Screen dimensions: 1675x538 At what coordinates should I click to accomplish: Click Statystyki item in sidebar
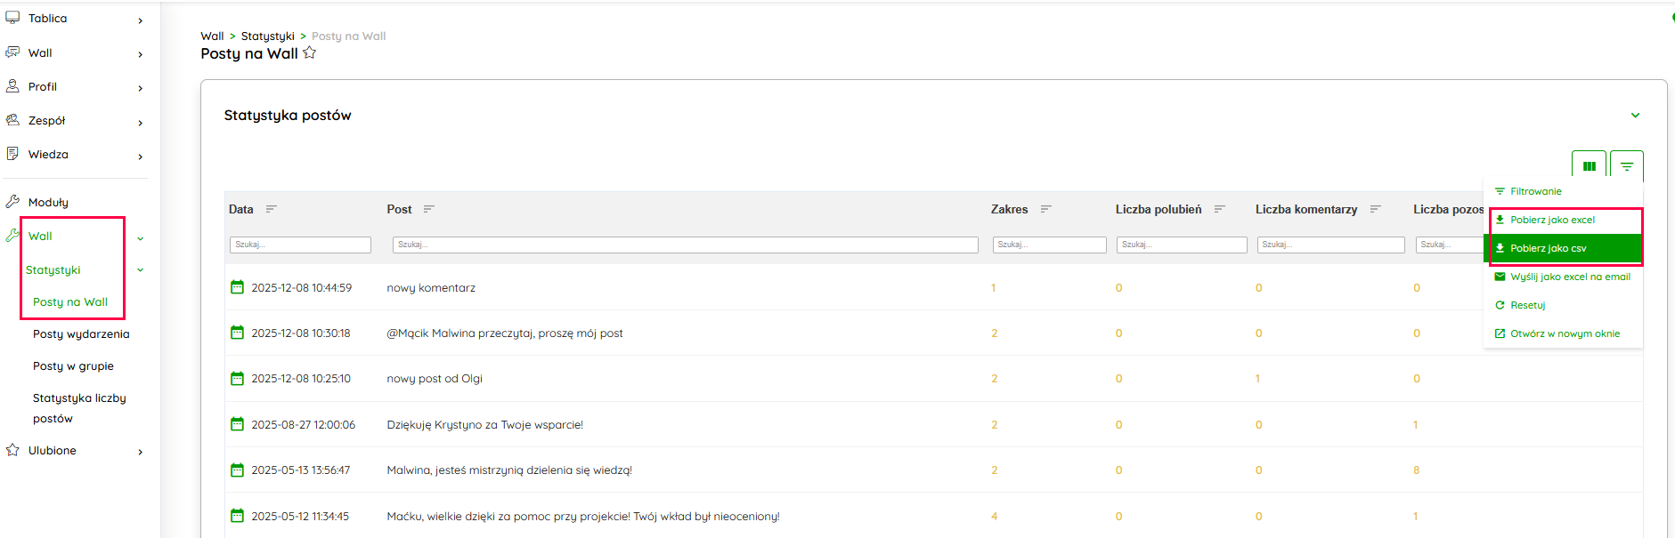pos(53,269)
